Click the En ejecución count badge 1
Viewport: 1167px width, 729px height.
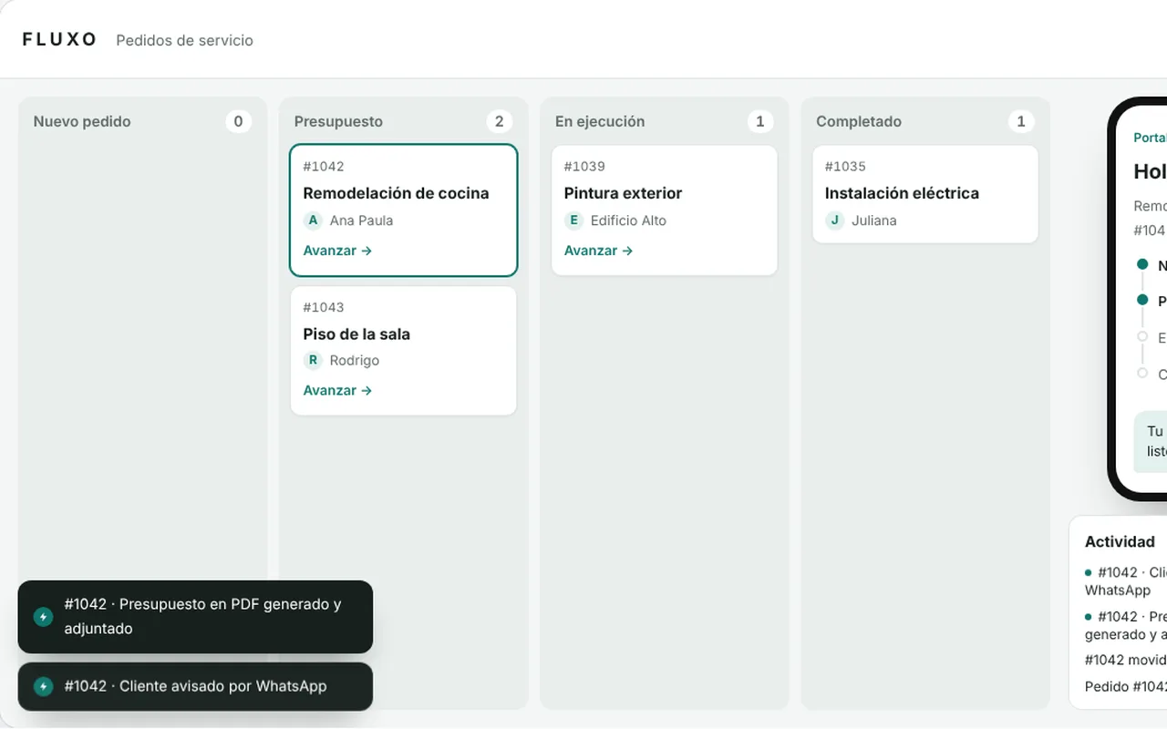pos(760,121)
